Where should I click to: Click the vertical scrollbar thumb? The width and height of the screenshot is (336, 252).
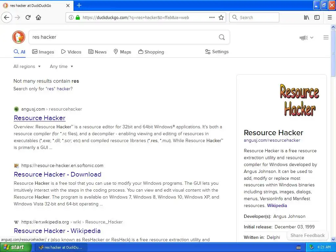[333, 53]
